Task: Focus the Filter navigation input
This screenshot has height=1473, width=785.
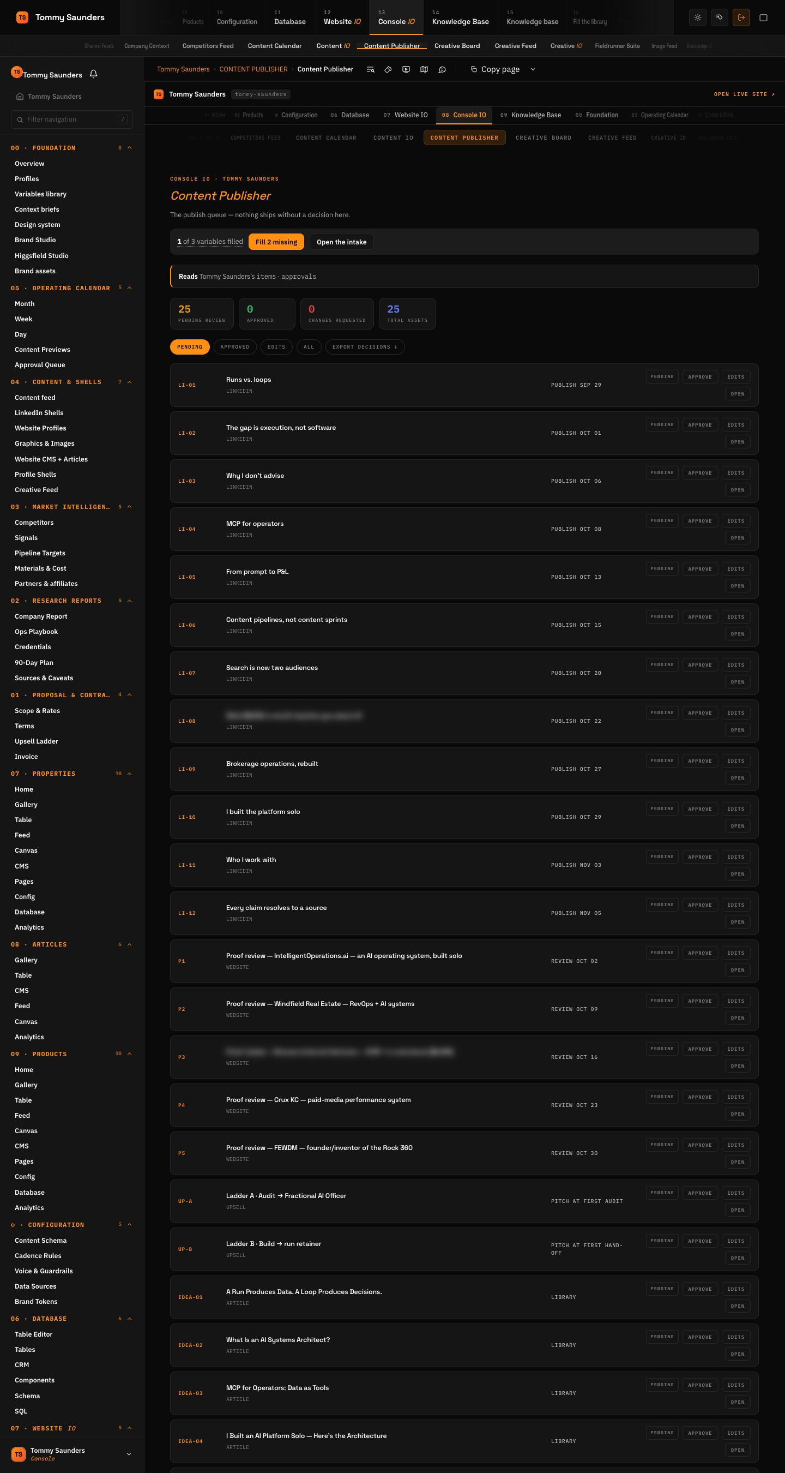Action: pos(72,119)
